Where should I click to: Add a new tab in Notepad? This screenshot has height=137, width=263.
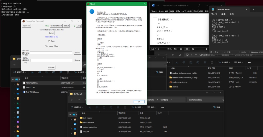pos(253,9)
